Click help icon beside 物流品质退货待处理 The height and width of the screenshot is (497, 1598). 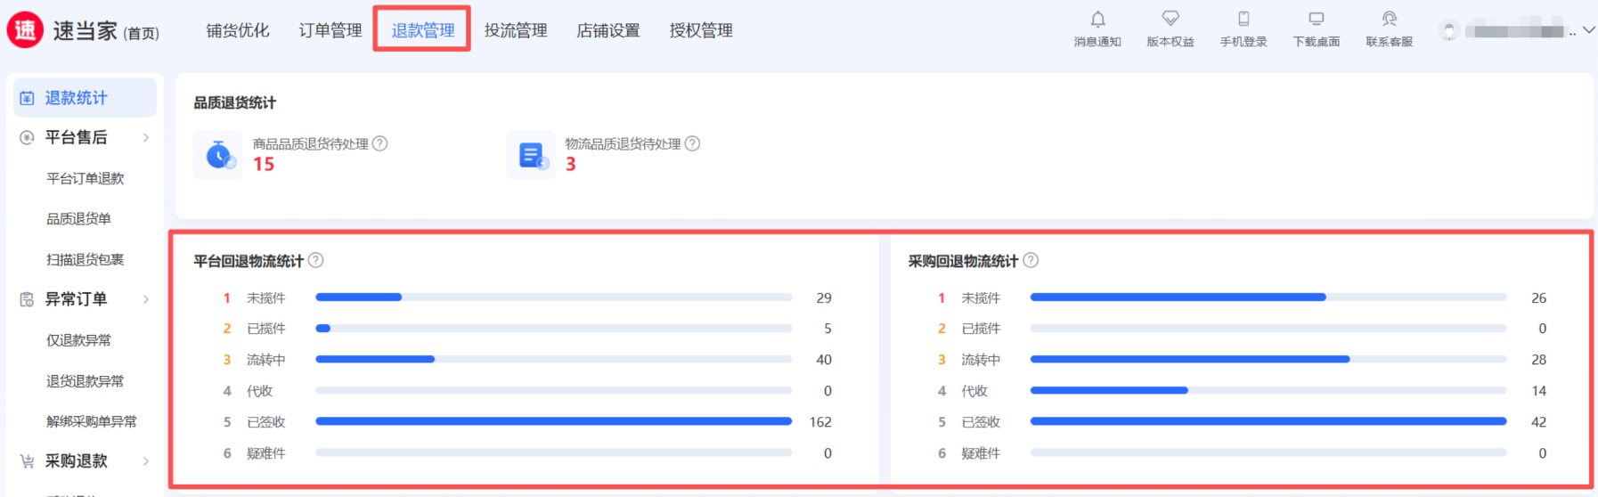692,143
